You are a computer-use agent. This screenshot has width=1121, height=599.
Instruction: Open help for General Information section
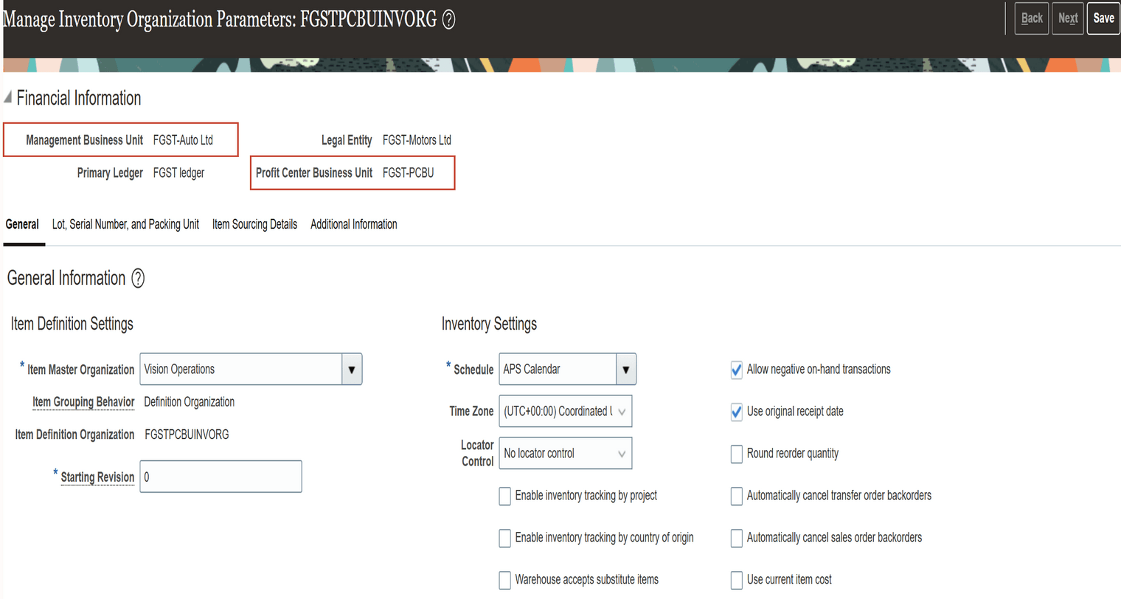pos(138,279)
